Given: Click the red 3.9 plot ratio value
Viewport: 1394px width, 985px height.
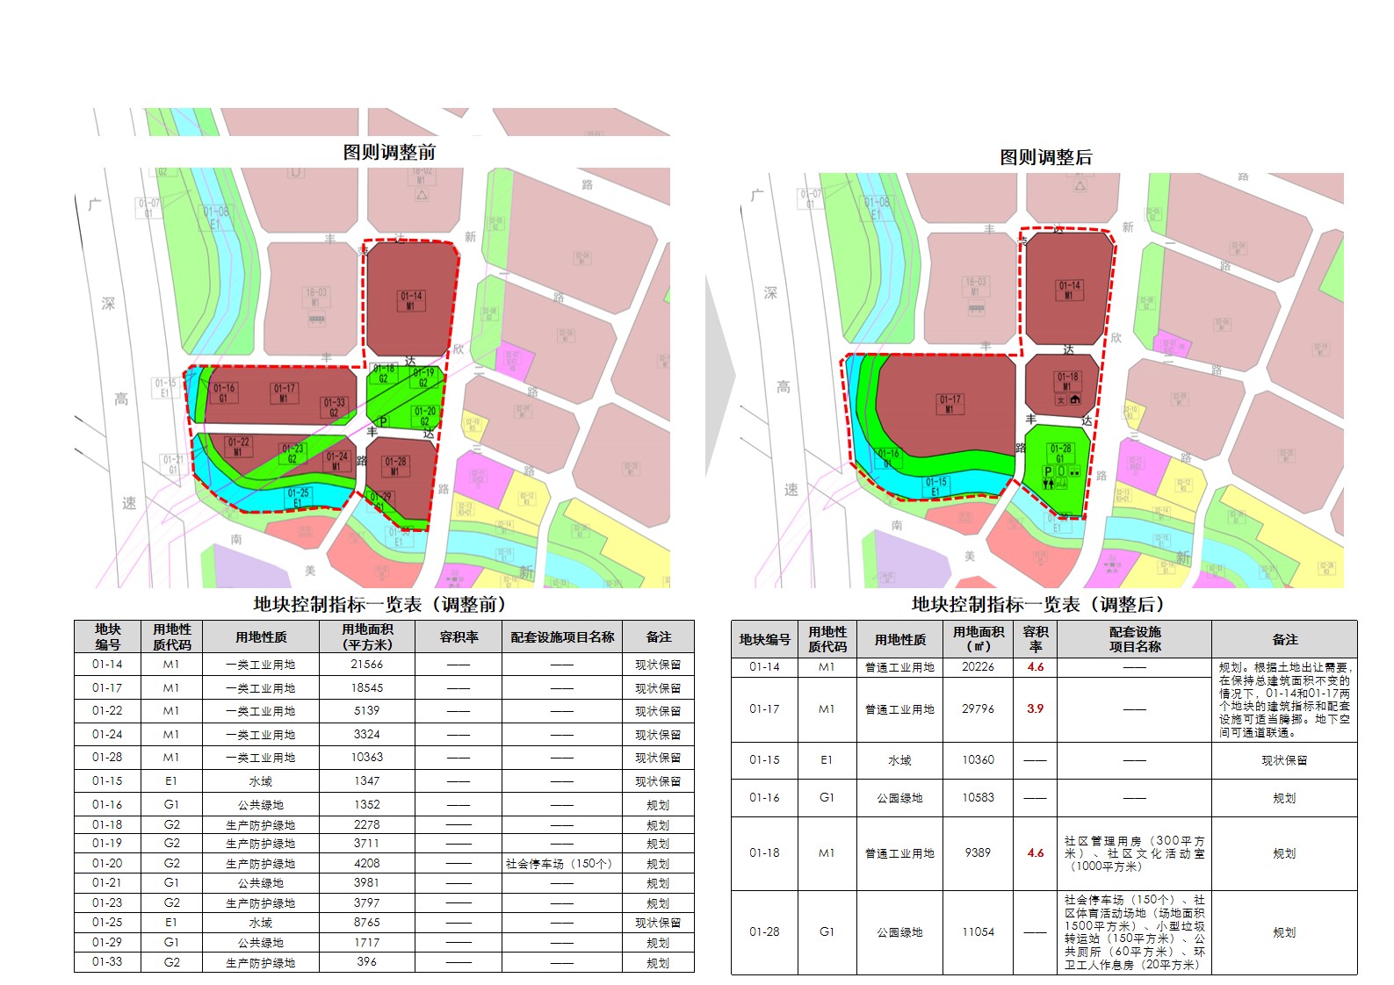Looking at the screenshot, I should 1035,708.
